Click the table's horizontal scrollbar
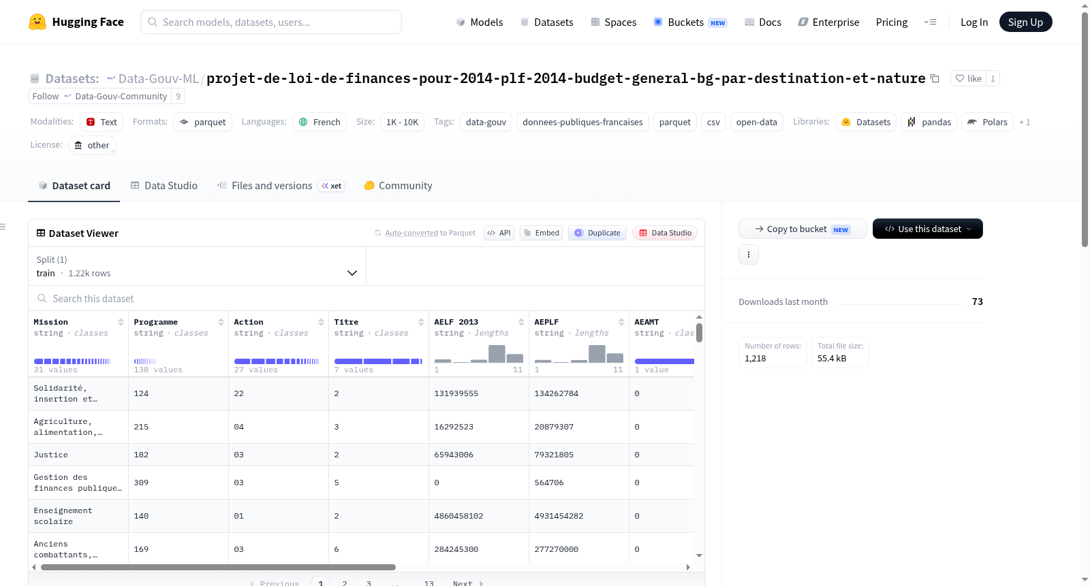Screen dimensions: 1090x586 pyautogui.click(x=218, y=567)
